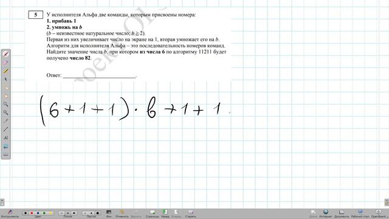Open the Инструменты stylus tools button

[x=10, y=214]
